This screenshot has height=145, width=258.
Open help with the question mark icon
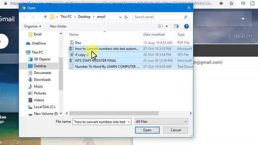tap(186, 26)
